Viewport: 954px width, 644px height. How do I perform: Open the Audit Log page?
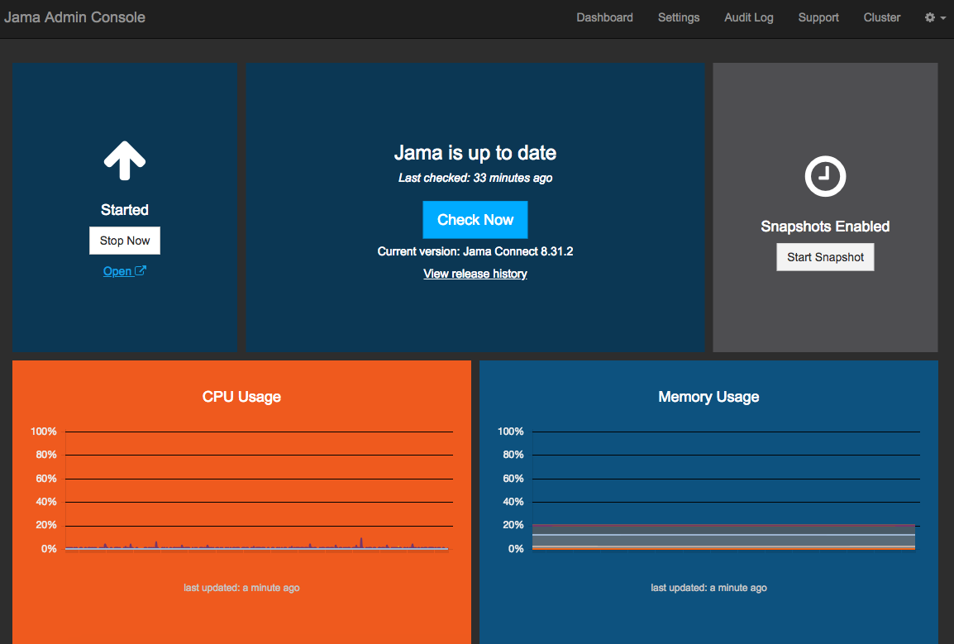click(748, 17)
